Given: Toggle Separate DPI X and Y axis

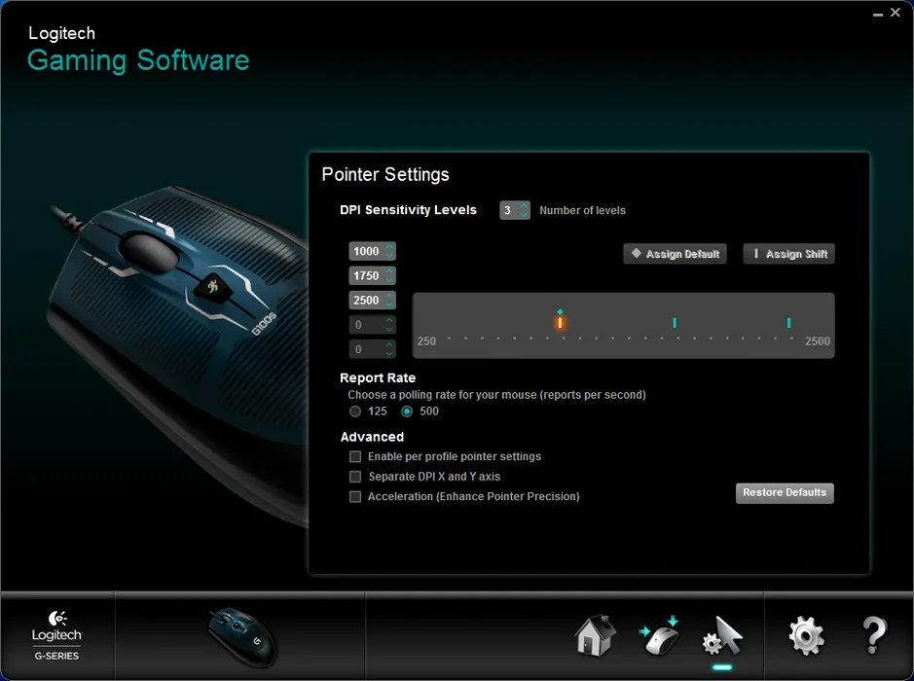Looking at the screenshot, I should (355, 477).
